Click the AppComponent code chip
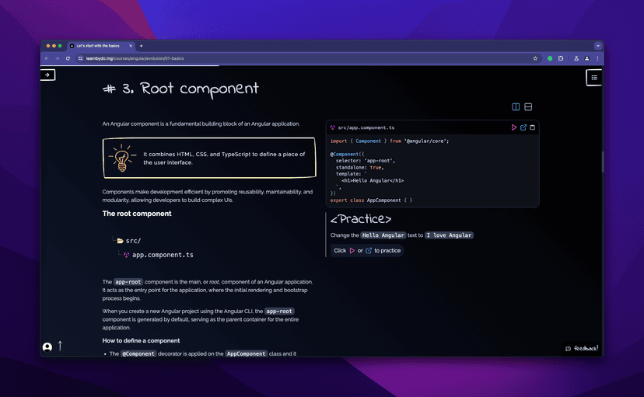Image resolution: width=644 pixels, height=397 pixels. (246, 353)
